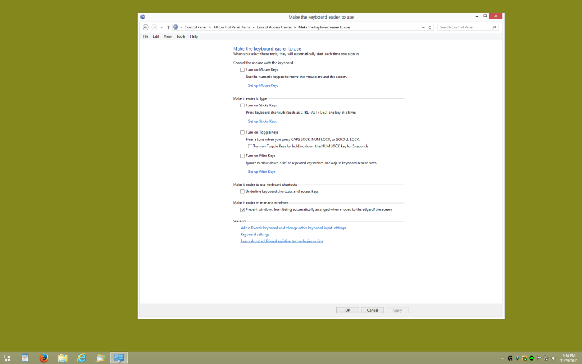Click Set up Sticky Keys link
Viewport: 582px width, 364px height.
(262, 121)
